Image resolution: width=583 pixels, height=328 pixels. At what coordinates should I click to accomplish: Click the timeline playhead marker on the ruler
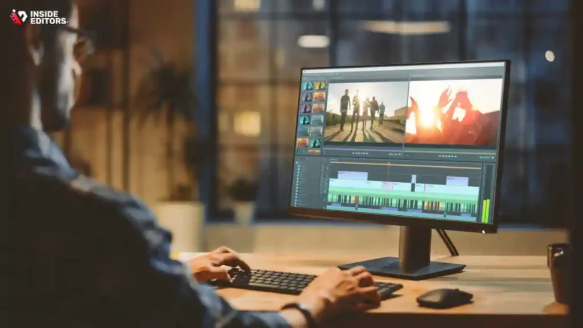click(388, 163)
